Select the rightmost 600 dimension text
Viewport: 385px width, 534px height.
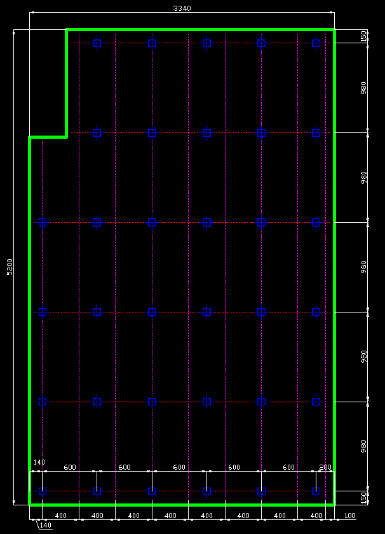pyautogui.click(x=288, y=467)
